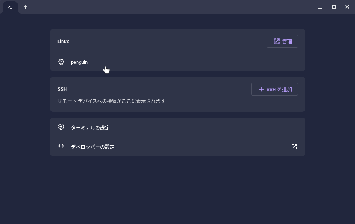Open the penguin Linux terminal entry

click(x=79, y=62)
